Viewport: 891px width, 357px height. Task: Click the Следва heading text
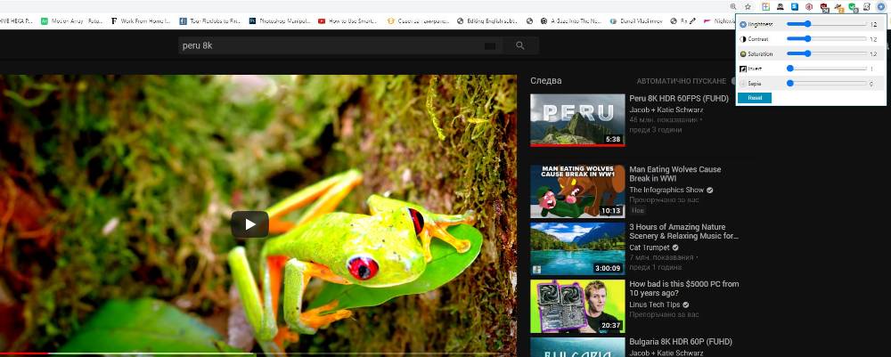[546, 81]
